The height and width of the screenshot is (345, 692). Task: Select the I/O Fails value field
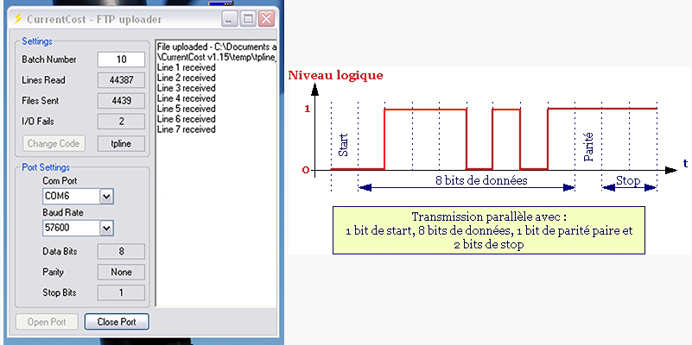tap(120, 122)
